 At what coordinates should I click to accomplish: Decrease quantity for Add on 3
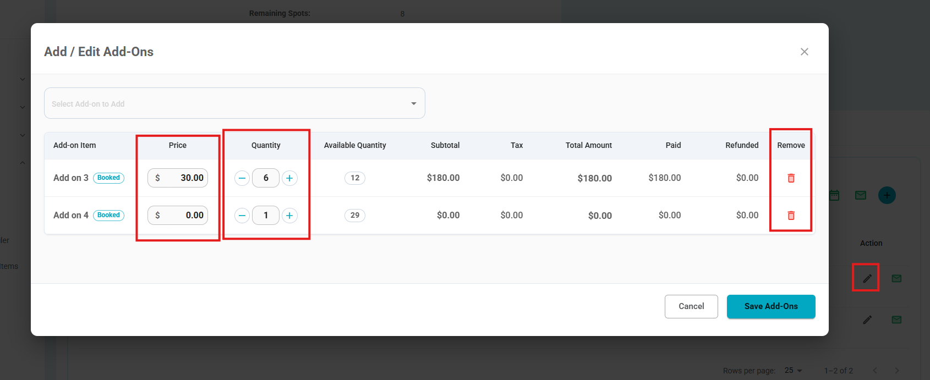tap(242, 178)
